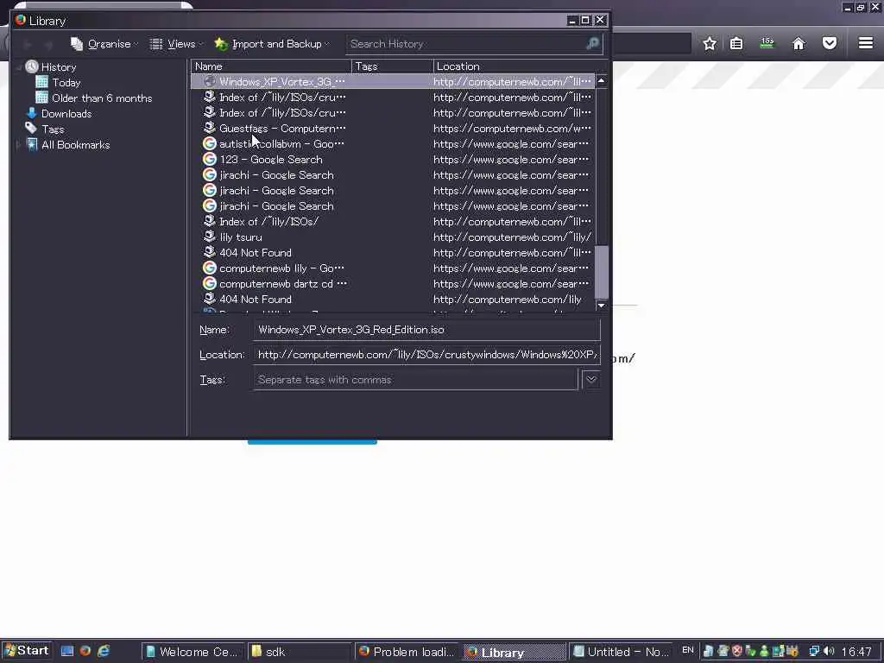Viewport: 884px width, 663px height.
Task: Select Guestfags – Computernewb history entry
Action: [393, 129]
